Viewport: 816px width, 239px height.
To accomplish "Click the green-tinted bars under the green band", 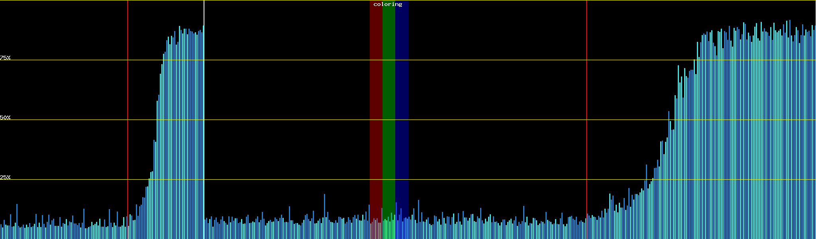I will pyautogui.click(x=388, y=228).
